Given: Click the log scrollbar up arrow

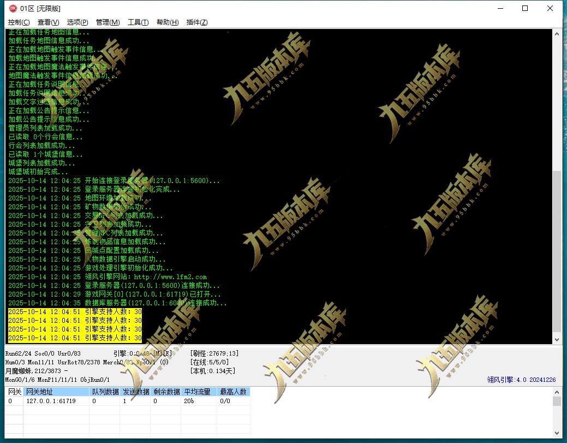Looking at the screenshot, I should point(557,34).
